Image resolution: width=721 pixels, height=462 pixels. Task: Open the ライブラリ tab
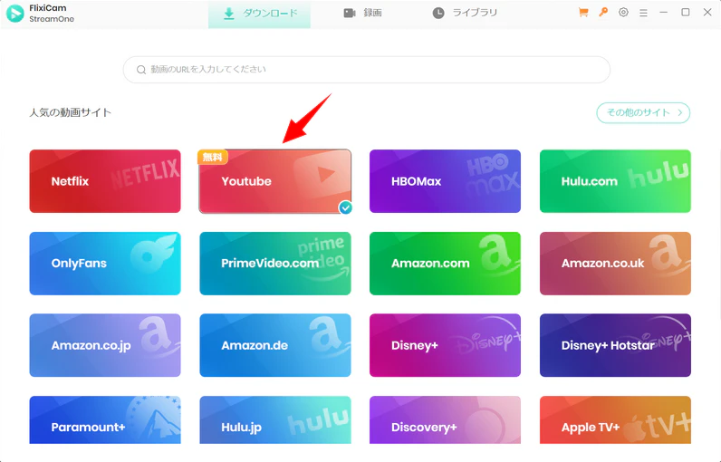click(465, 14)
